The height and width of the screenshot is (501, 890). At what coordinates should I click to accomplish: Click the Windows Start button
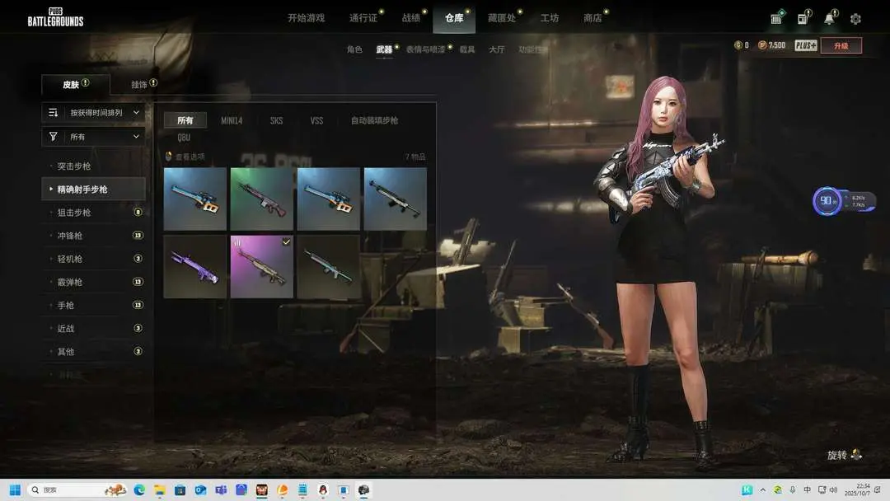coord(15,489)
